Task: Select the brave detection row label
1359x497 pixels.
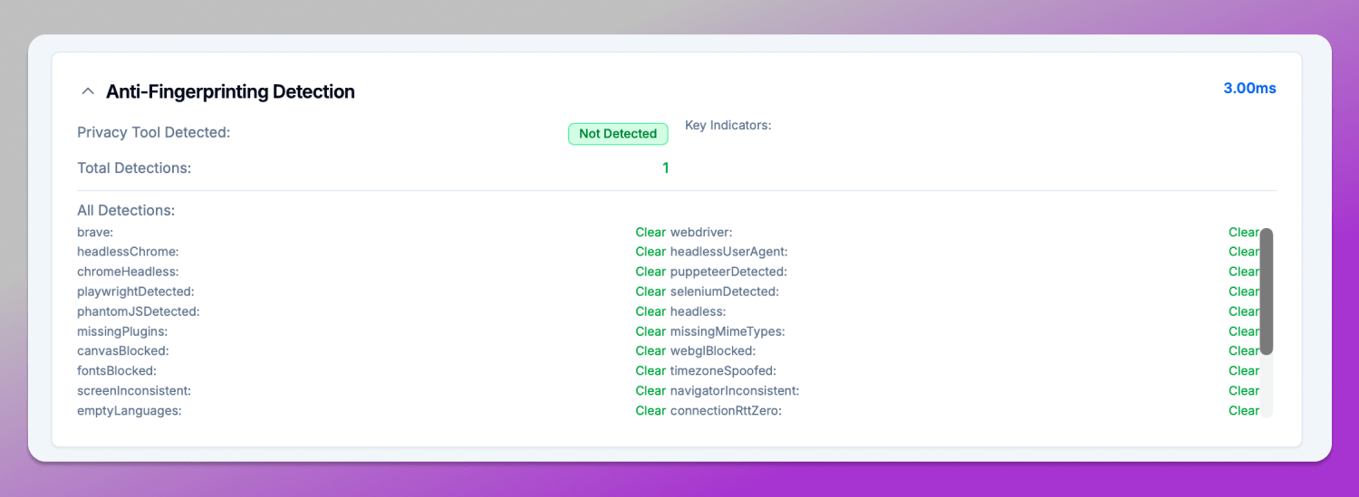Action: tap(95, 233)
